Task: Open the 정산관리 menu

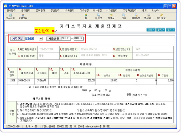Action: 55,10
